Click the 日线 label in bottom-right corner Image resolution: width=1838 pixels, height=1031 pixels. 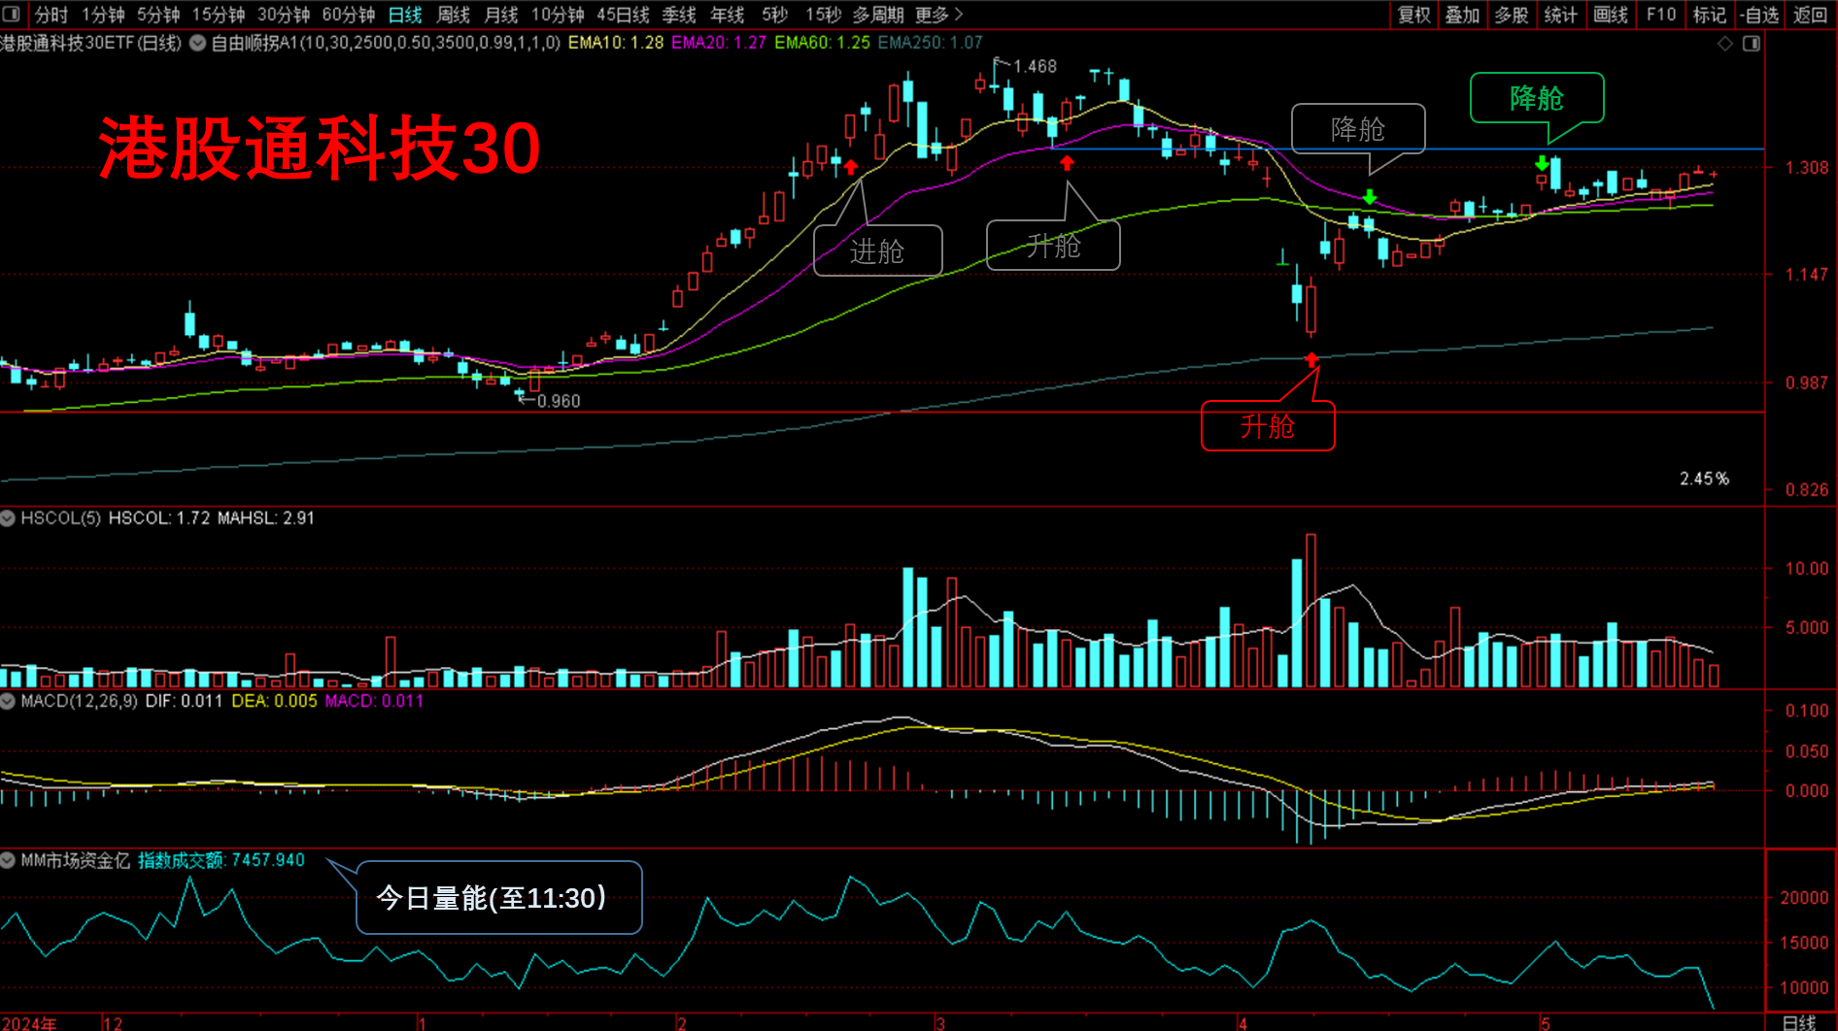[x=1799, y=1022]
